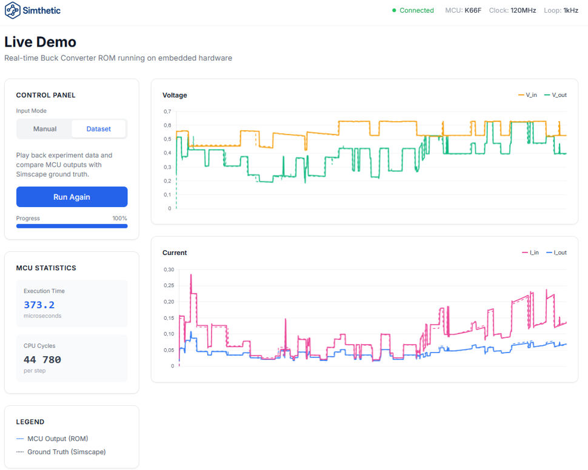Click the Execution Time statistic card

tap(72, 303)
